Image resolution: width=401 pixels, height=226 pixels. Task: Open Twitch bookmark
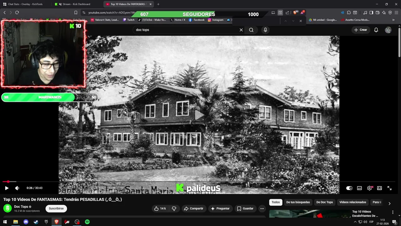pos(129,20)
